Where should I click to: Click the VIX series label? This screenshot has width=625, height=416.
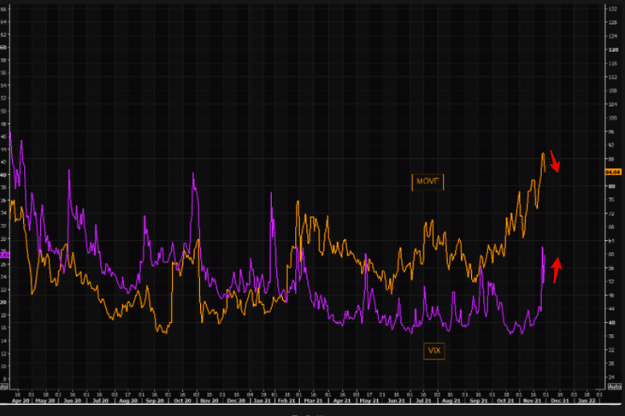pos(433,350)
